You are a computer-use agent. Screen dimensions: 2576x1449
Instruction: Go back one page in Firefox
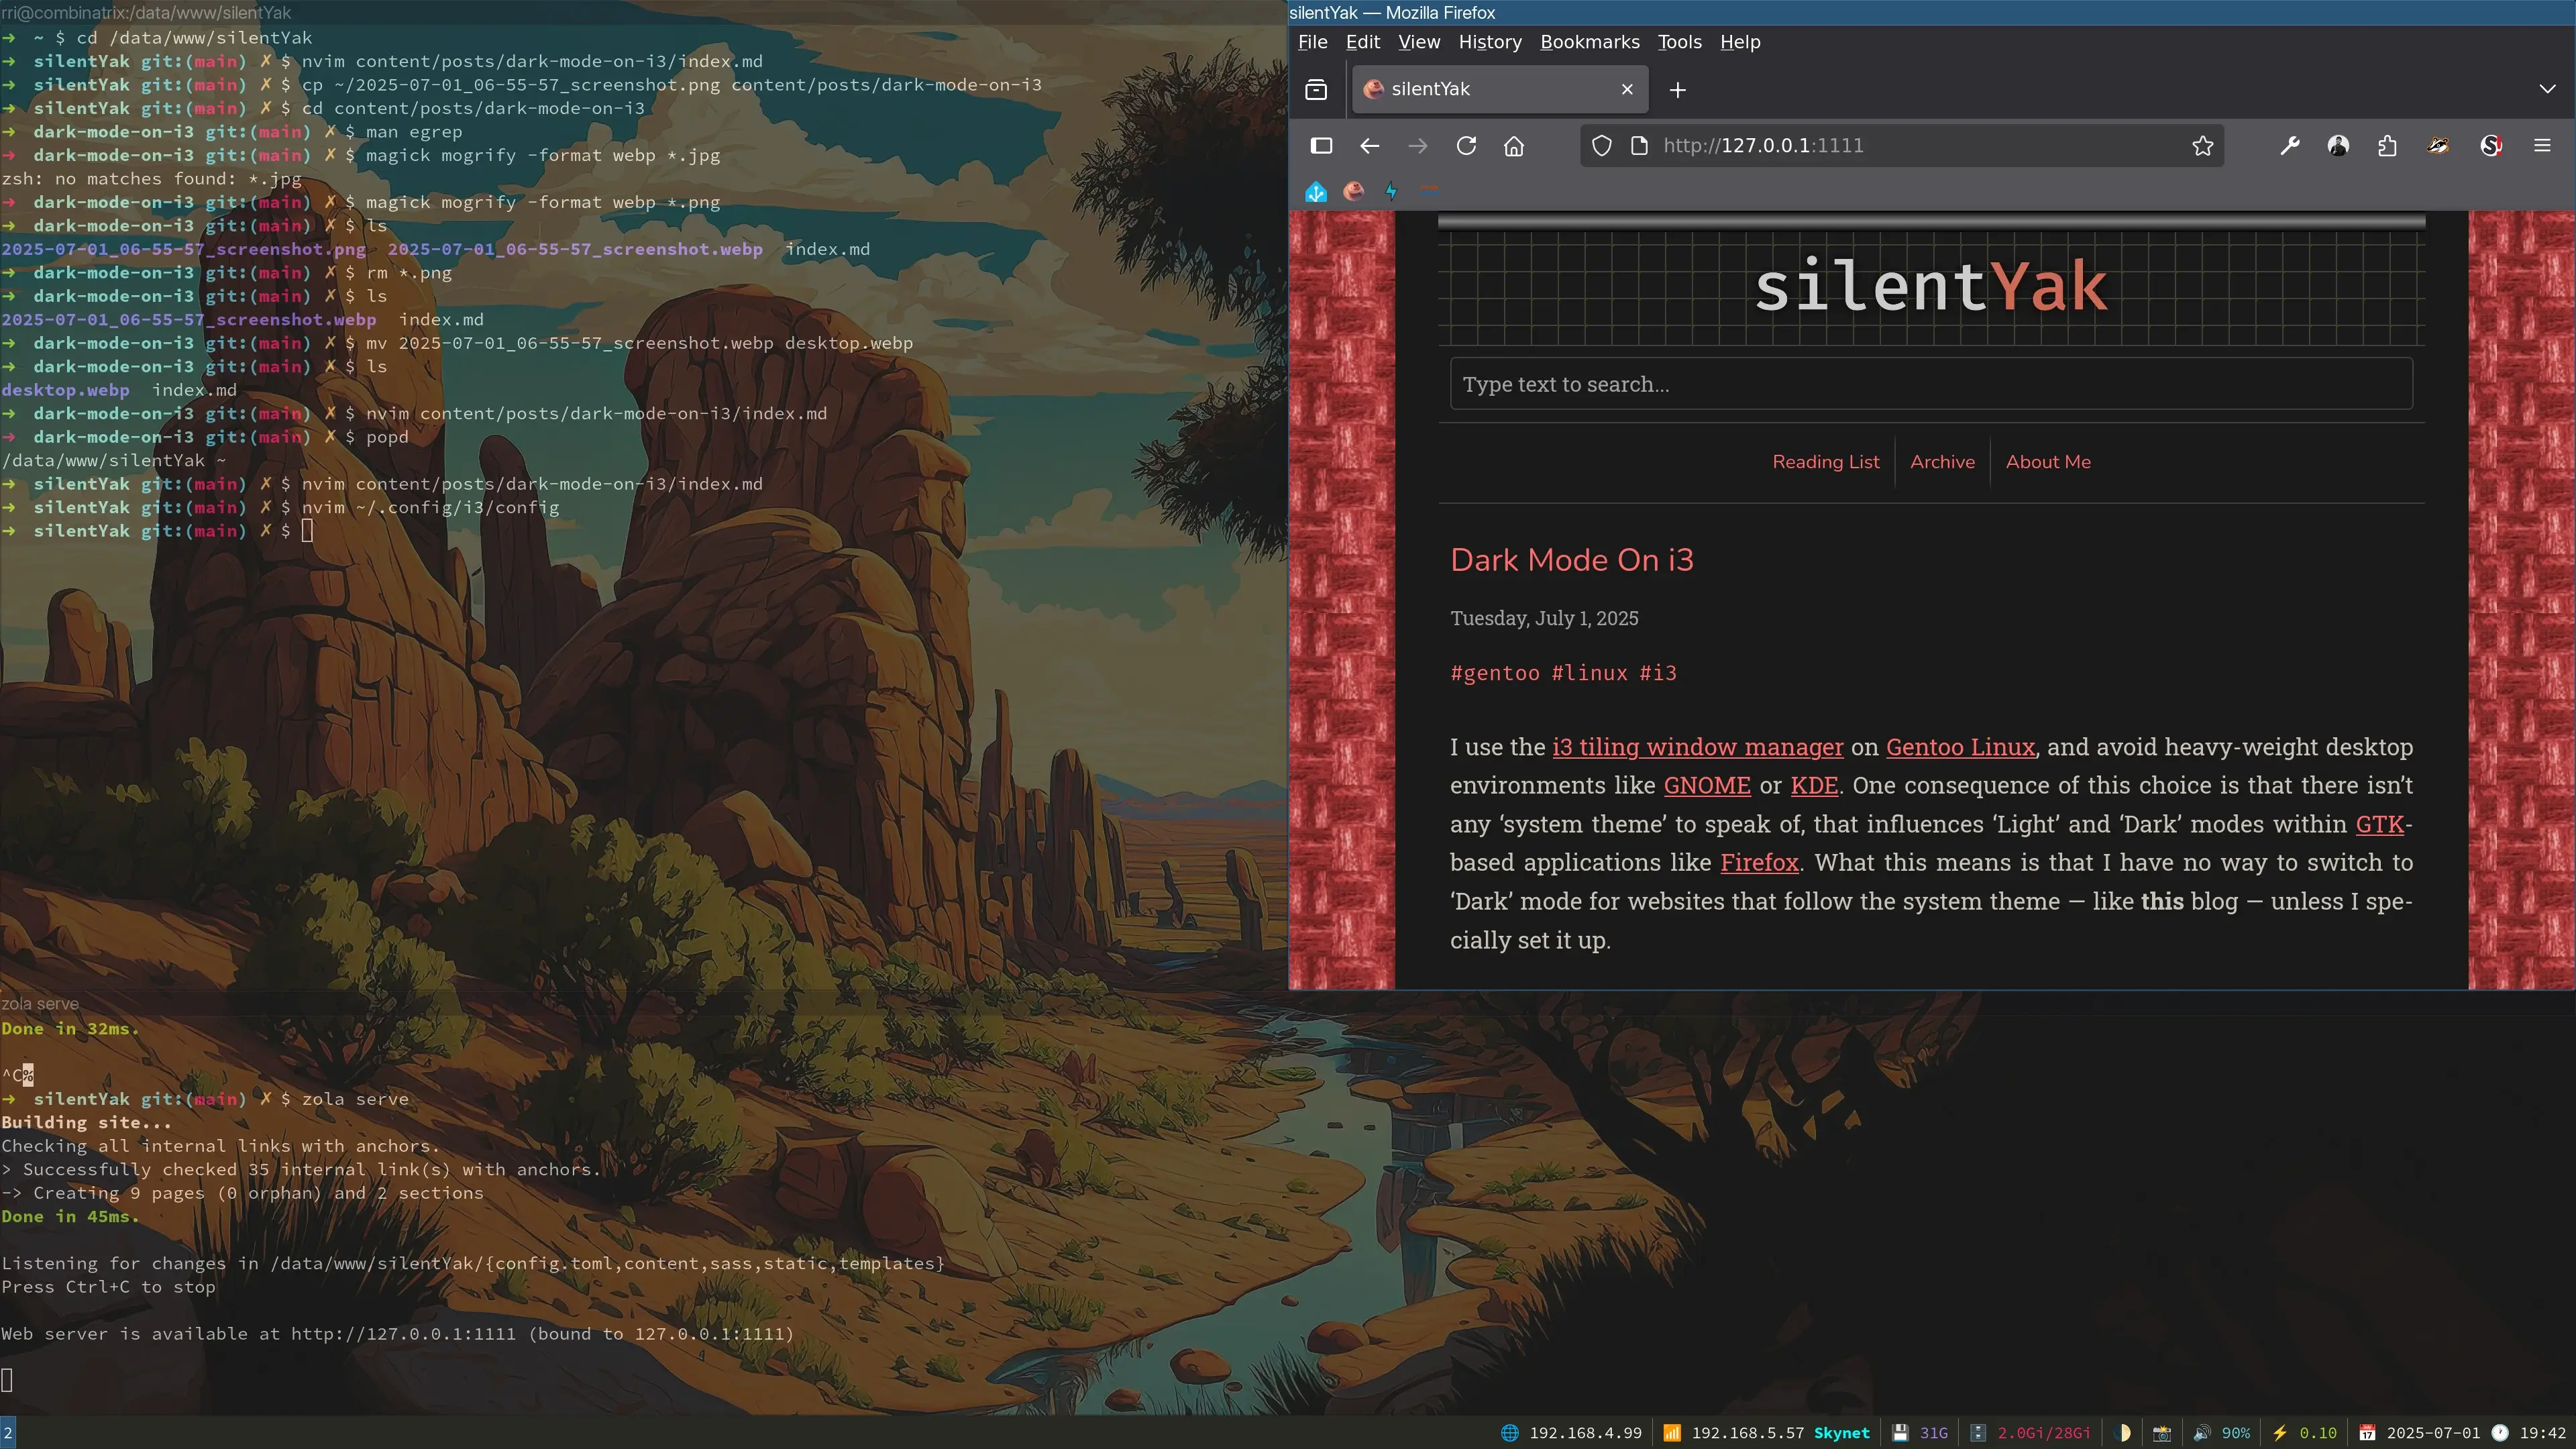1370,146
